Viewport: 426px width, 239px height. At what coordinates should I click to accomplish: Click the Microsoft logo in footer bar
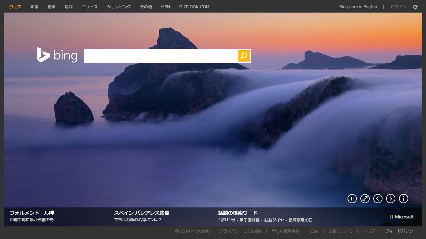[x=401, y=217]
